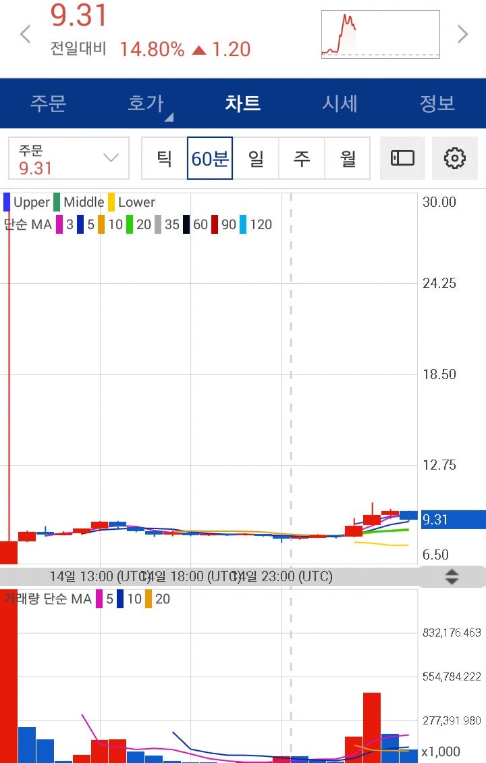Select the 주 weekly chart interval
Screen dimensions: 486x763
(x=301, y=158)
